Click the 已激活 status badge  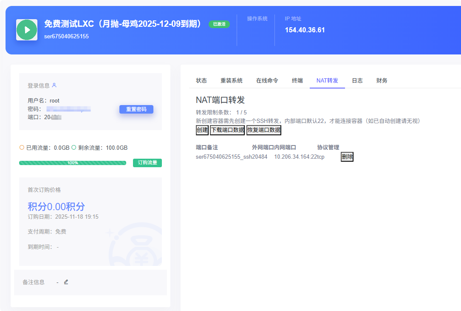(x=219, y=24)
